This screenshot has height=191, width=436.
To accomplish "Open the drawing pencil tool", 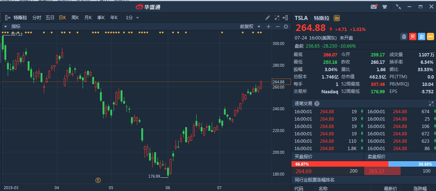I will click(268, 17).
